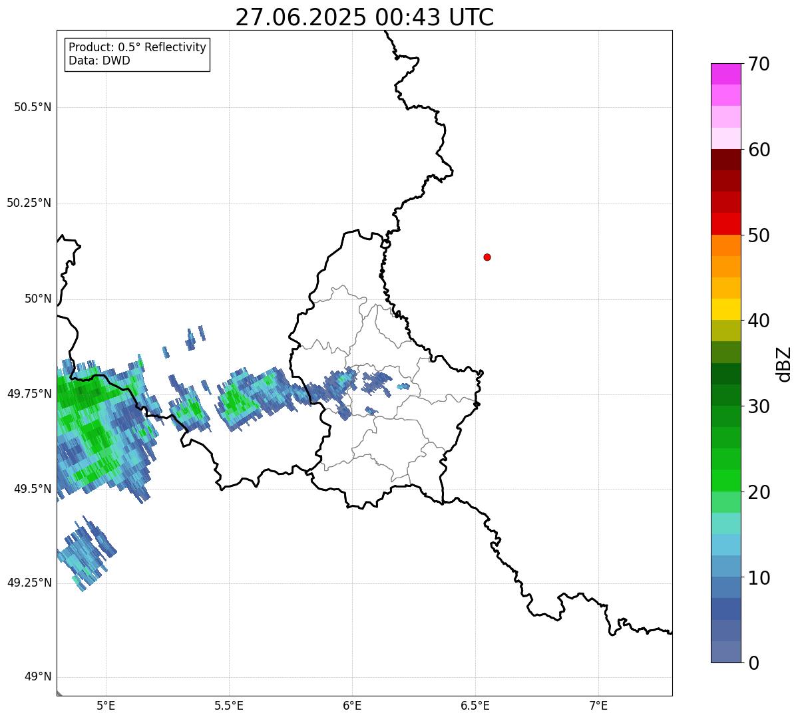Click the 50.25°N latitude label
The width and height of the screenshot is (800, 719).
coord(29,203)
